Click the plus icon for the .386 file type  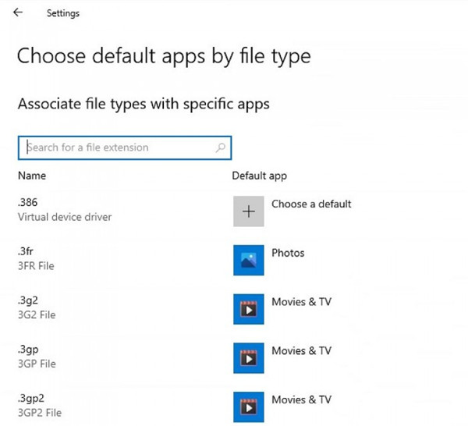[x=249, y=211]
